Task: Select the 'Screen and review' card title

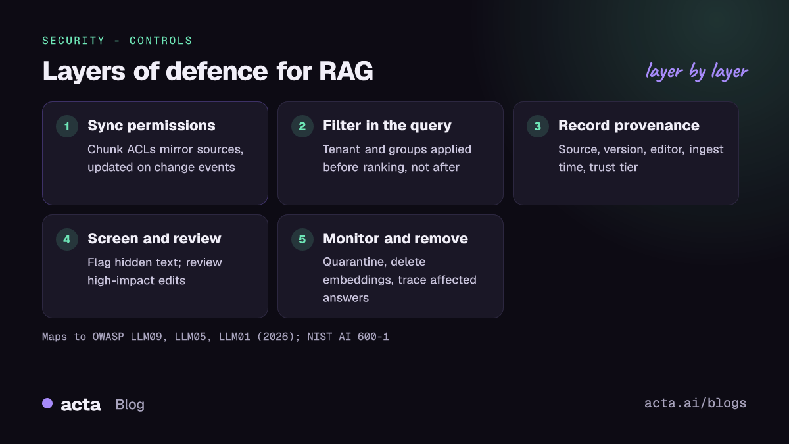Action: tap(155, 239)
